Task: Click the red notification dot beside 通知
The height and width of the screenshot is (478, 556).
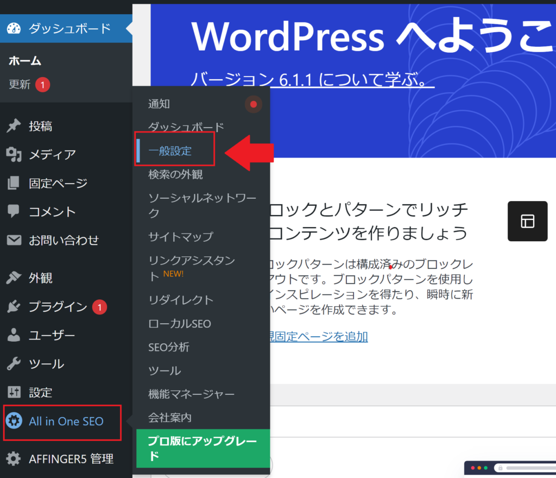Action: pyautogui.click(x=254, y=104)
